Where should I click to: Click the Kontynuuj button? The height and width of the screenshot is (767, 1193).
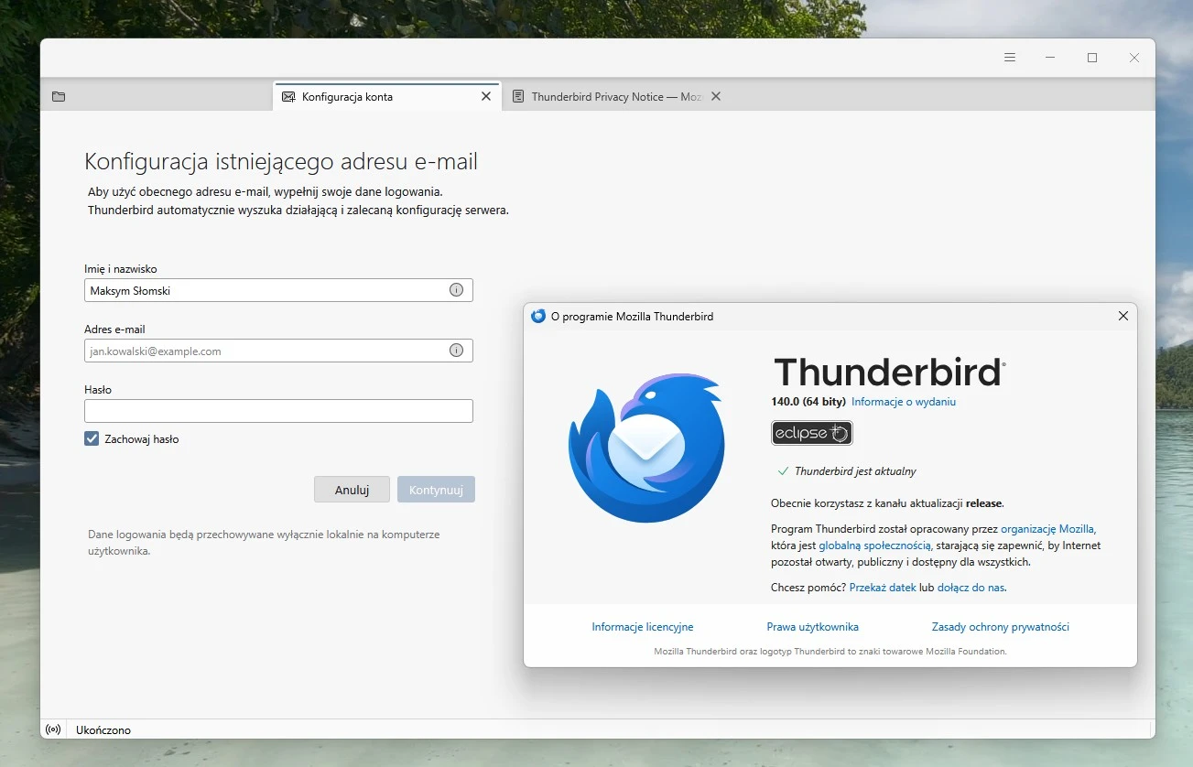point(436,490)
